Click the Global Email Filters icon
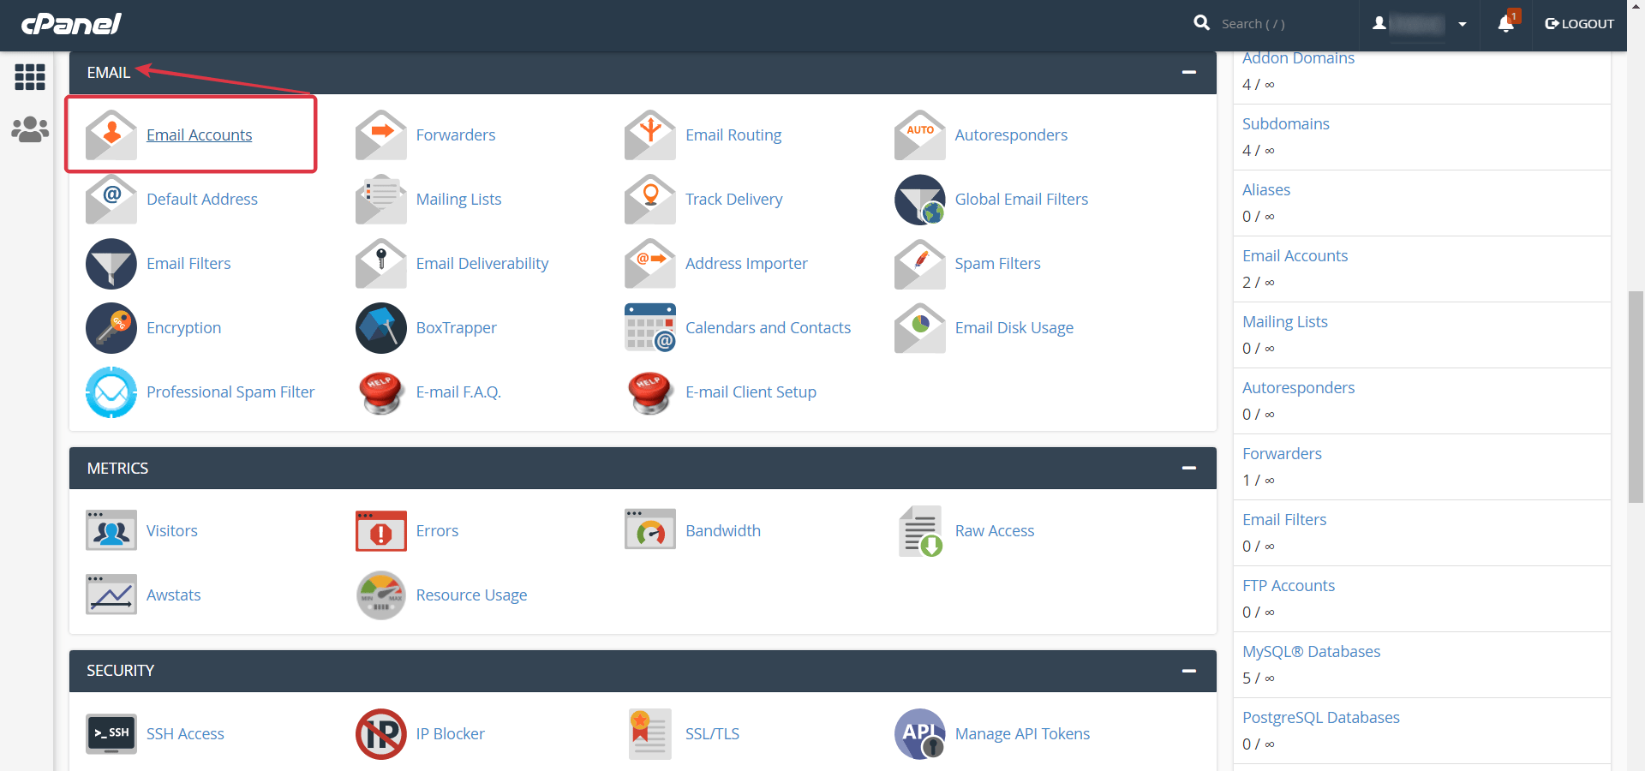This screenshot has width=1645, height=771. (x=920, y=200)
